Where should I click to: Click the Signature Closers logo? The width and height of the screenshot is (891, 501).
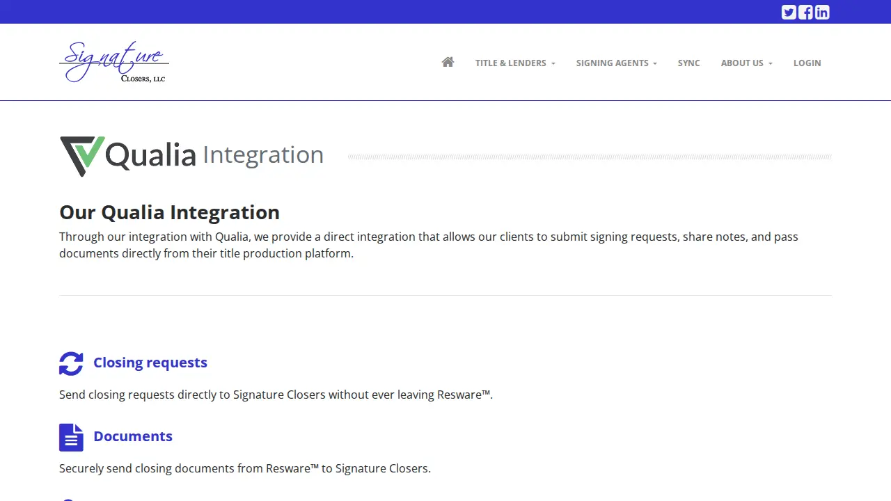click(114, 62)
